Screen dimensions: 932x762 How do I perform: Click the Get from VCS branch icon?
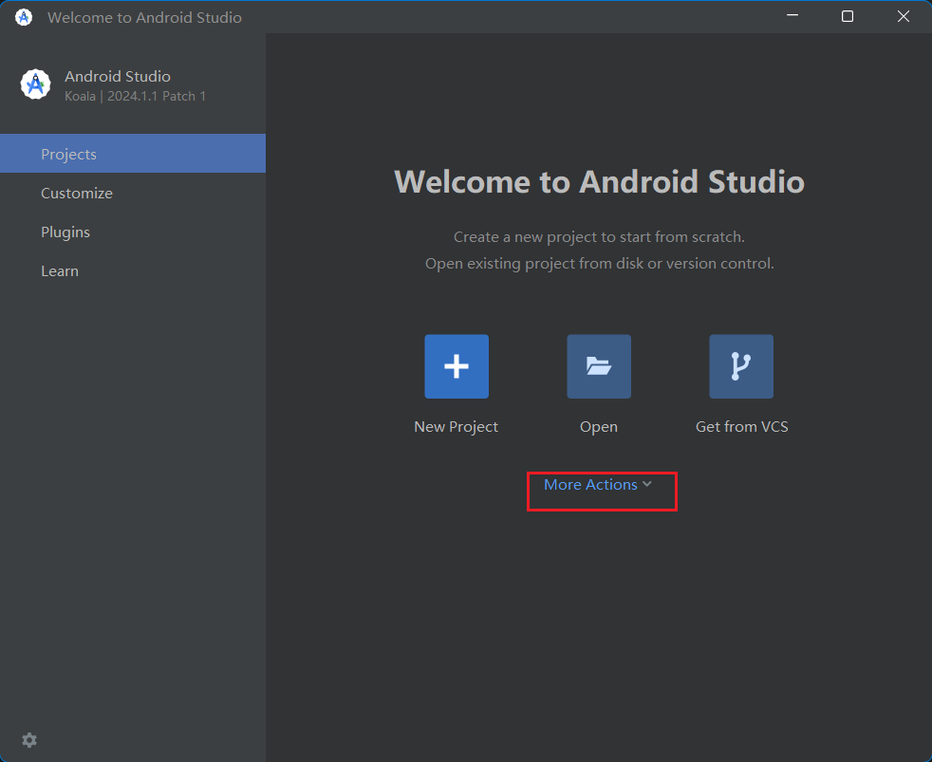click(741, 366)
